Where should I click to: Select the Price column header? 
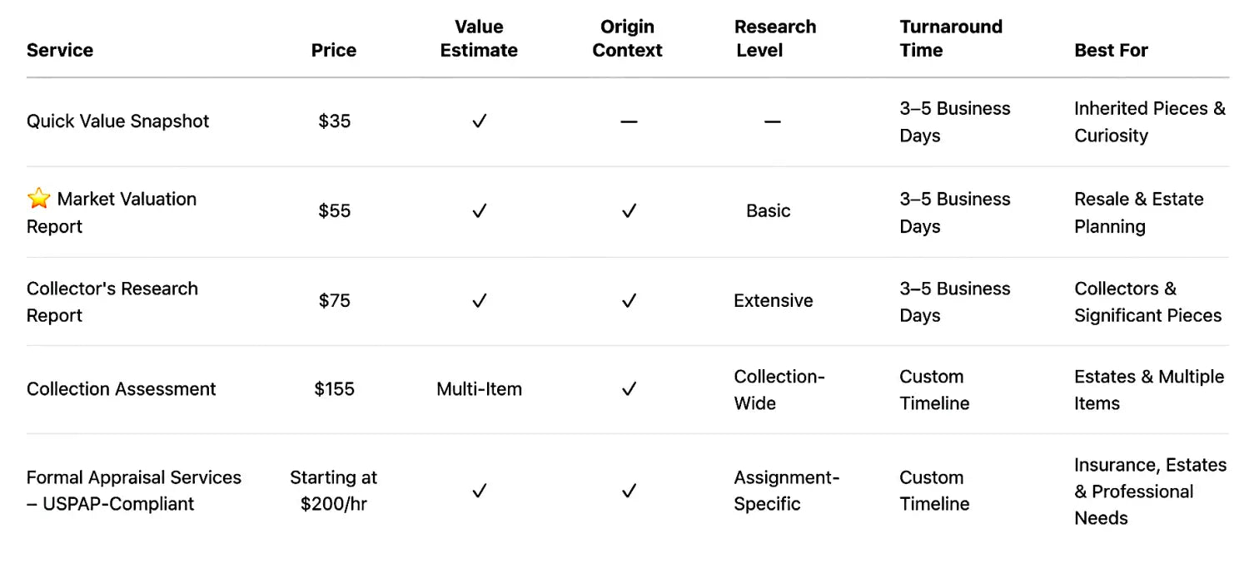[334, 50]
